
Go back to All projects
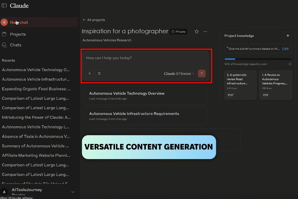(94, 20)
